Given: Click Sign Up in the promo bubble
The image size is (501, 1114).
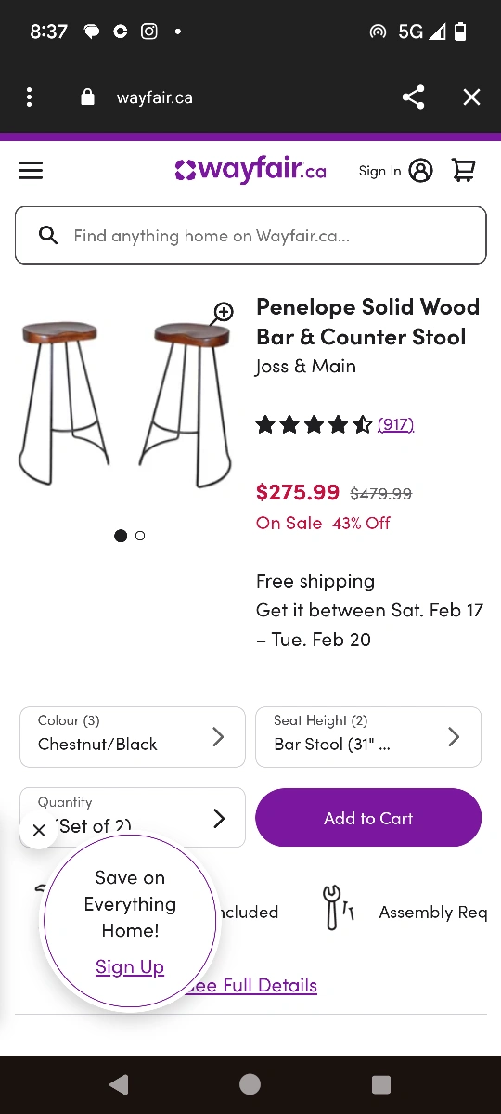Looking at the screenshot, I should (x=130, y=966).
